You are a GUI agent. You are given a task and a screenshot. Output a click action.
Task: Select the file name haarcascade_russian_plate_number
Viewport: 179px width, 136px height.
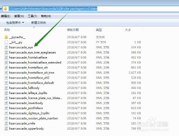tap(34, 118)
